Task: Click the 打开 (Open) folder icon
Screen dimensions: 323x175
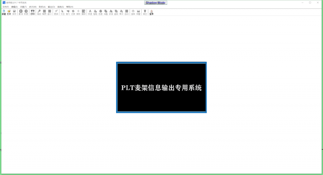Action: coord(9,12)
